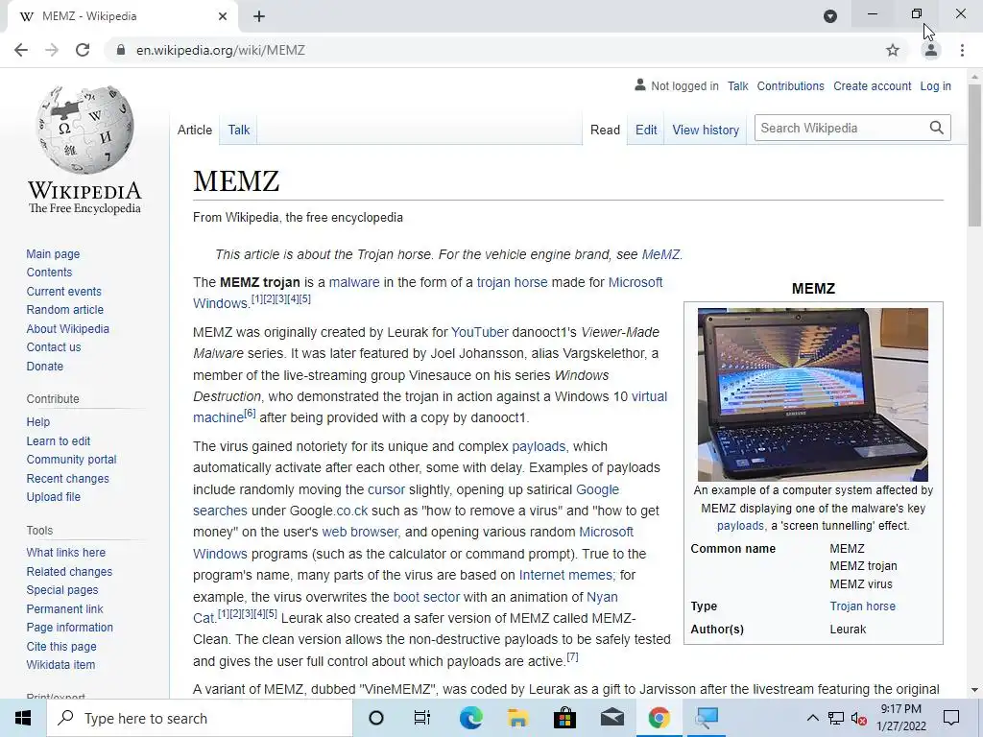Click the monitor app icon next to Chrome

pos(706,718)
